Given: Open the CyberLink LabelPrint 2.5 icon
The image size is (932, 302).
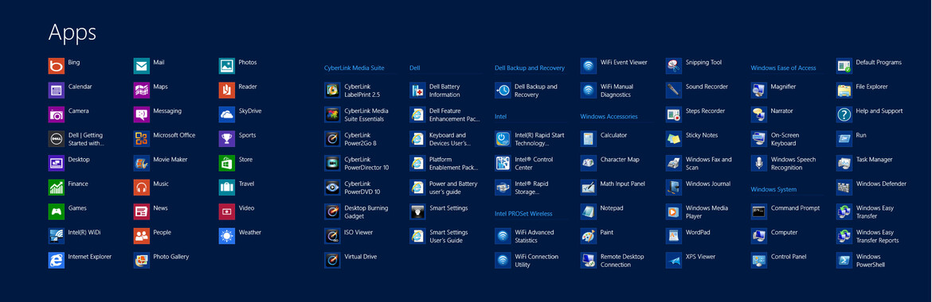Looking at the screenshot, I should [x=333, y=90].
